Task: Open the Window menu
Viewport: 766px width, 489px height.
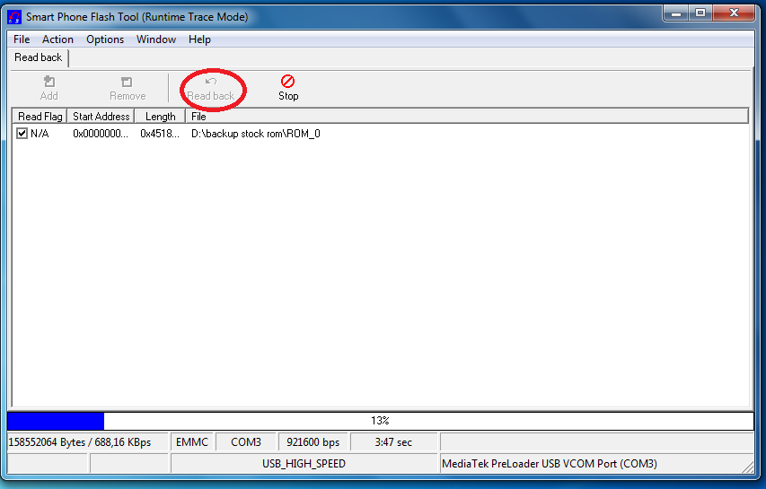Action: click(156, 39)
